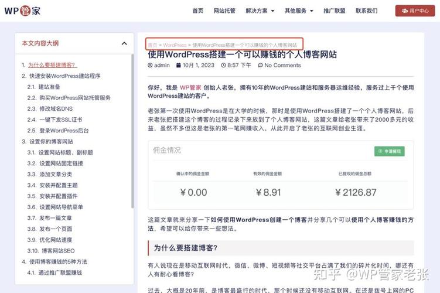The image size is (440, 293).
Task: Select outline item 3.3 添加文章分类
Action: (x=55, y=174)
